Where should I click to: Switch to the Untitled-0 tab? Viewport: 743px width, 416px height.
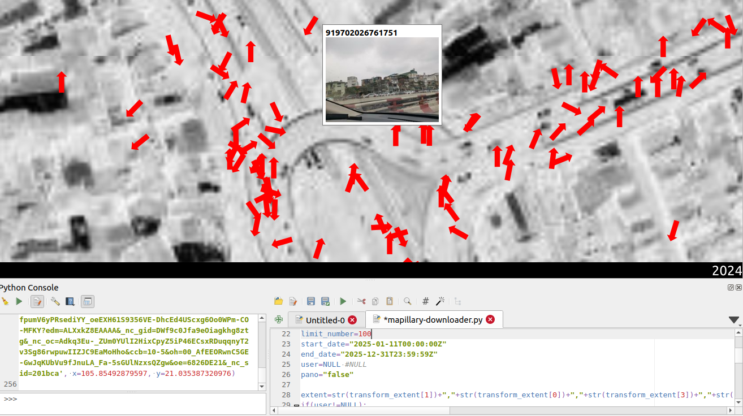pos(325,320)
